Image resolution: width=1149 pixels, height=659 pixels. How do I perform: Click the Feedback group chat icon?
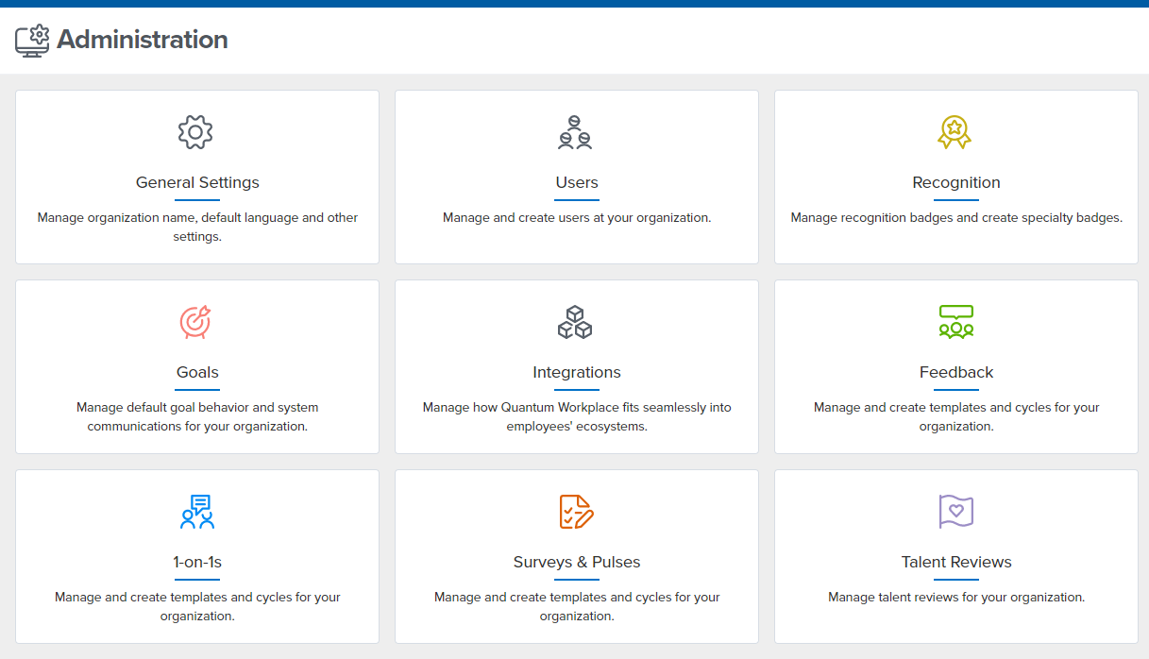(x=956, y=322)
